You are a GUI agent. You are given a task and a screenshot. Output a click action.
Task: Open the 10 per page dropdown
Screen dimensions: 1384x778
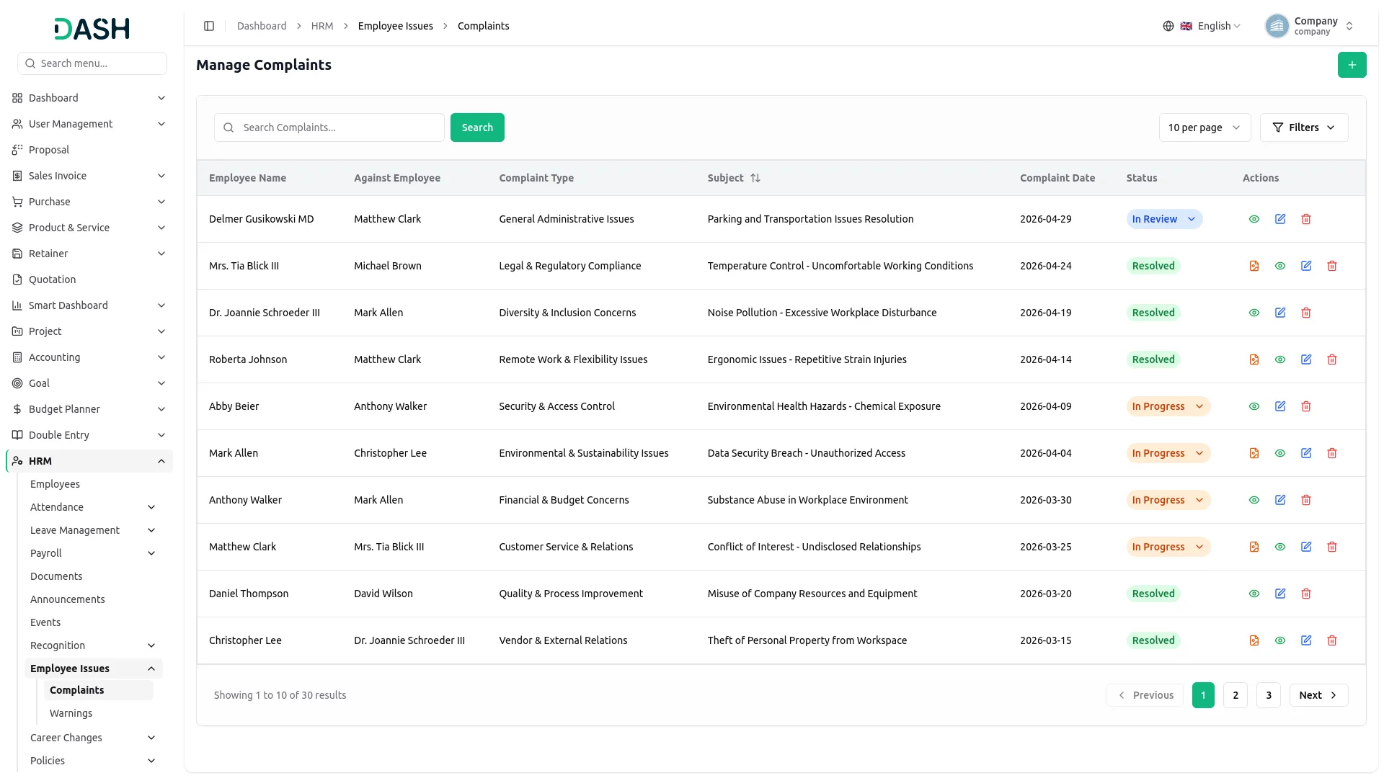click(x=1204, y=128)
